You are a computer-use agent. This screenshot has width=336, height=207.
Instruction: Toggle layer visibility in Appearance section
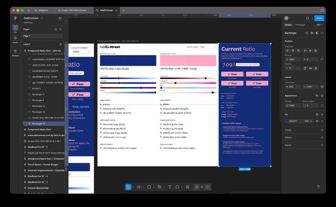click(x=317, y=96)
